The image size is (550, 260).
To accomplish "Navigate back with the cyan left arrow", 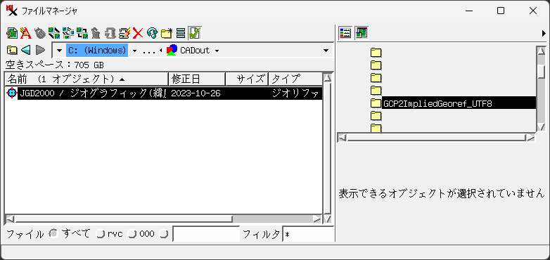I will [25, 50].
